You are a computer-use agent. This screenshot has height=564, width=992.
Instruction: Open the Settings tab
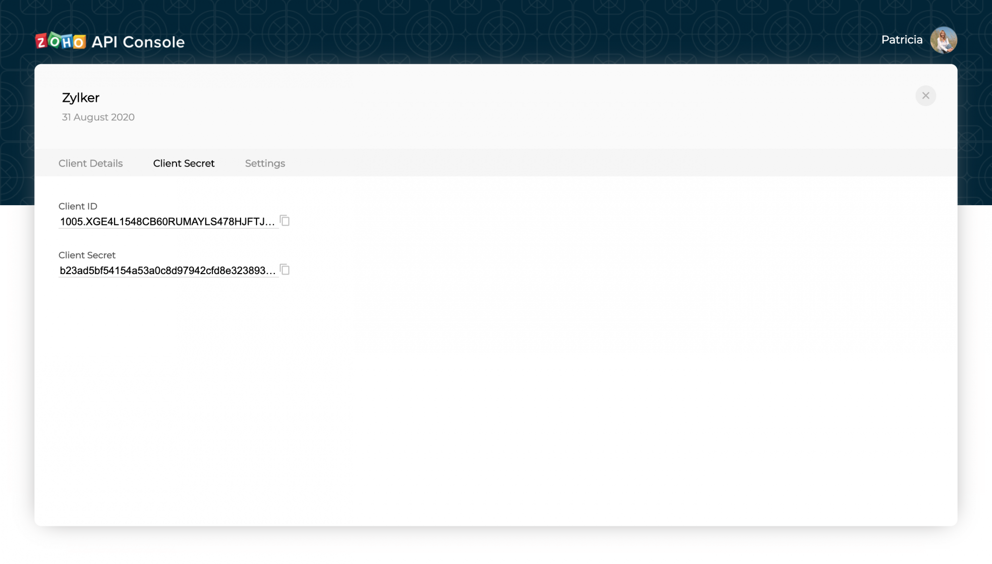(x=265, y=163)
